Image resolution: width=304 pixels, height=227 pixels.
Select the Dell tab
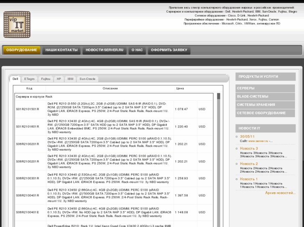point(15,79)
